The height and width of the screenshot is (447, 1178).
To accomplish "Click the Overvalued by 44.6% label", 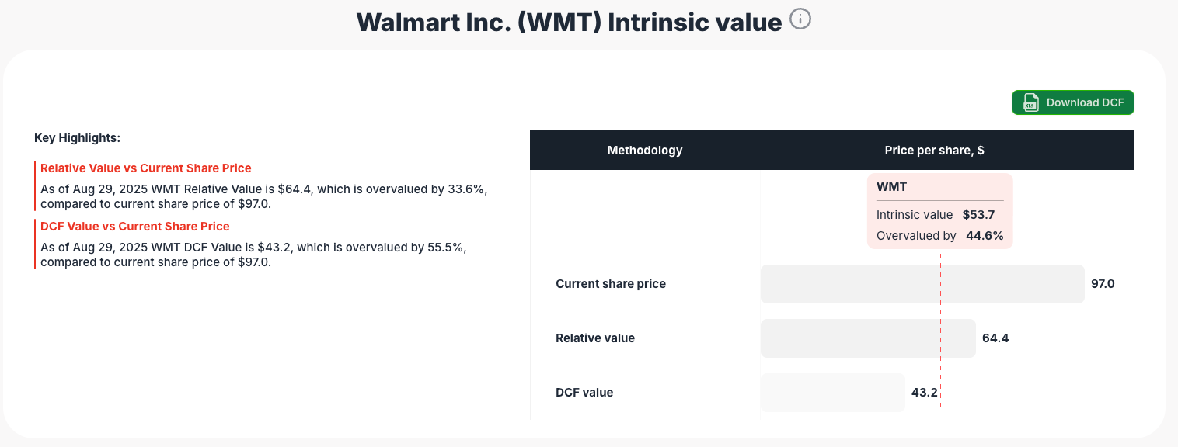I will pos(939,235).
